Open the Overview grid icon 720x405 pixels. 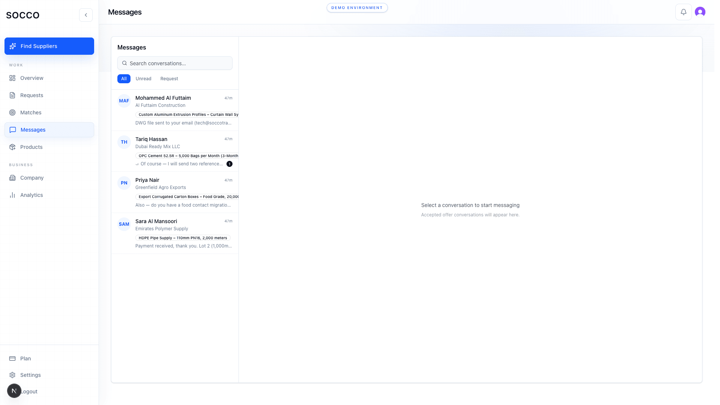pyautogui.click(x=12, y=78)
